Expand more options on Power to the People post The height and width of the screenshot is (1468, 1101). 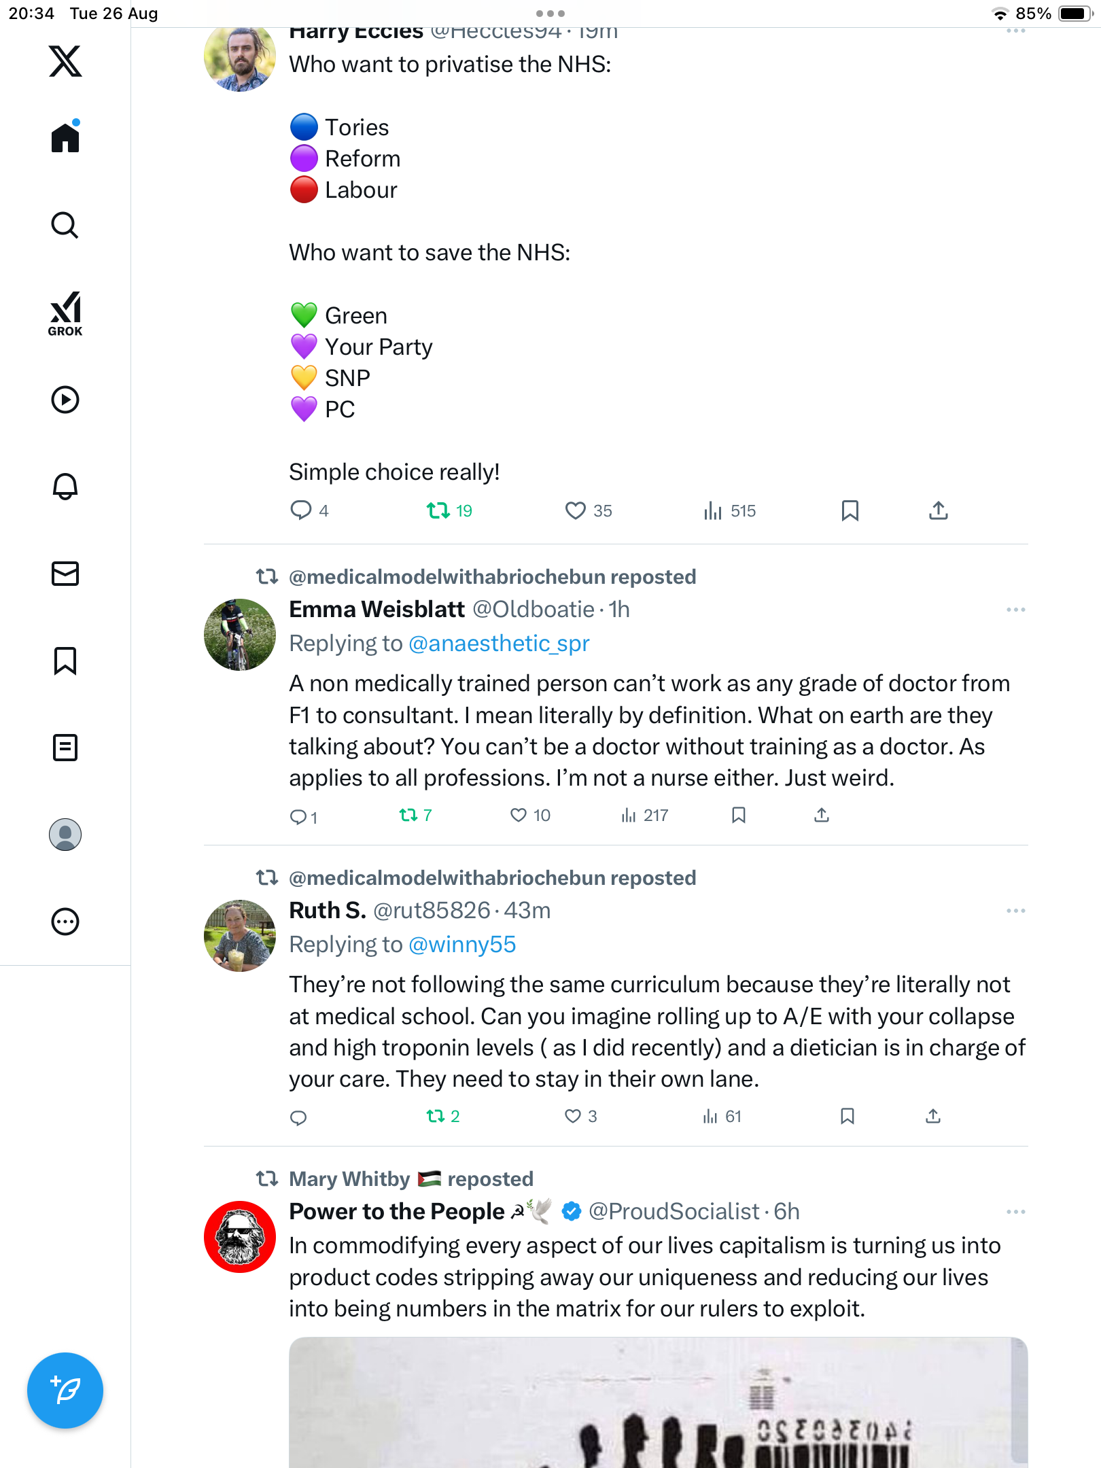pos(1015,1212)
